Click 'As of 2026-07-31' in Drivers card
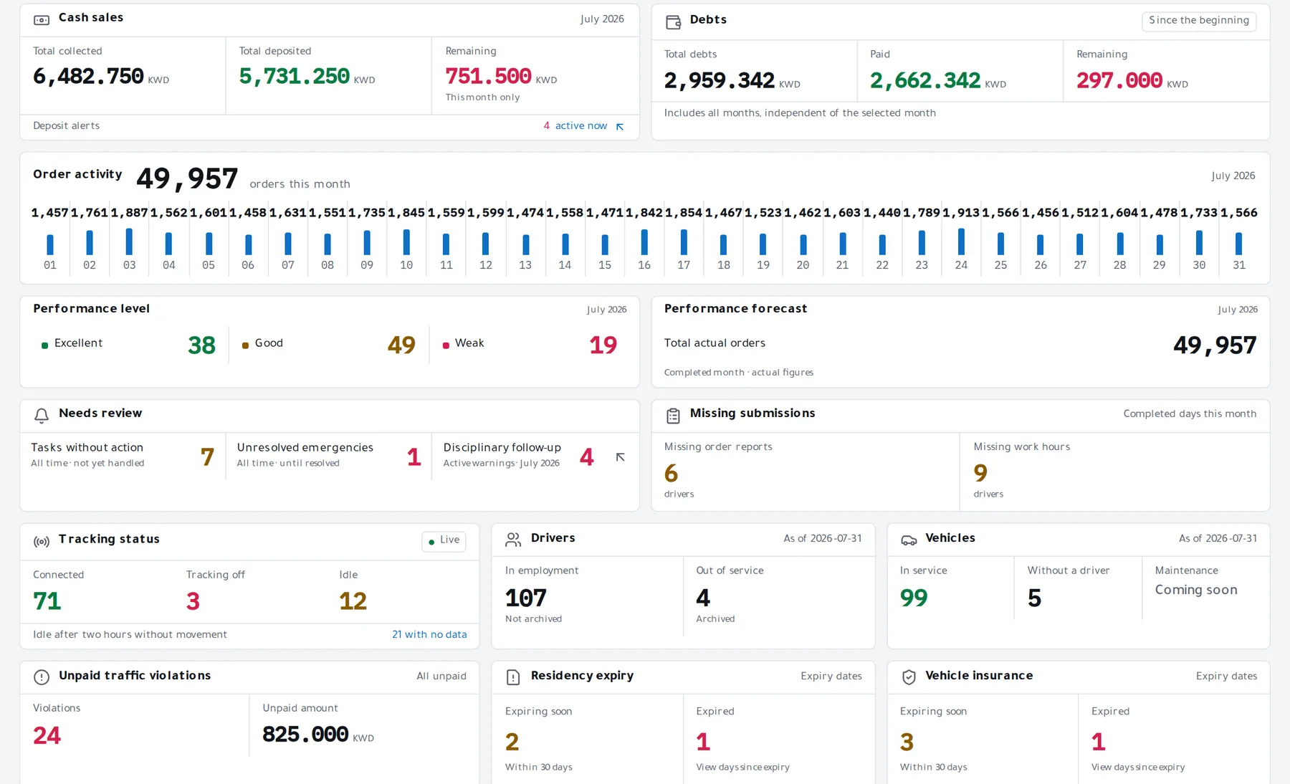 [x=823, y=539]
